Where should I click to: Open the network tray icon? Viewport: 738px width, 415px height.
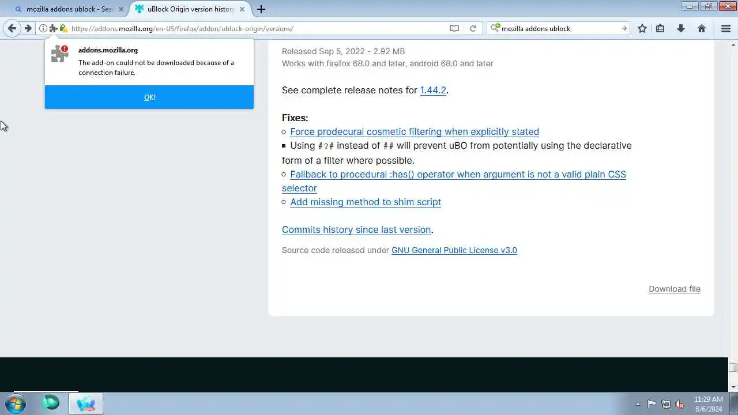[666, 404]
